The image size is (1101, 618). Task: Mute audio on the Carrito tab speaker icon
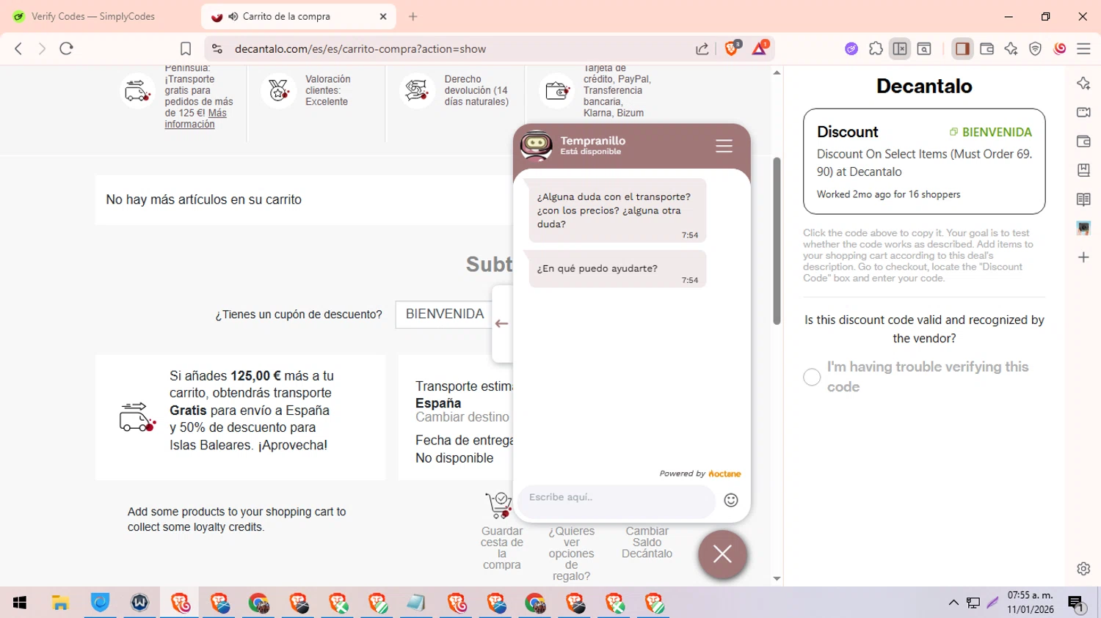pyautogui.click(x=233, y=16)
